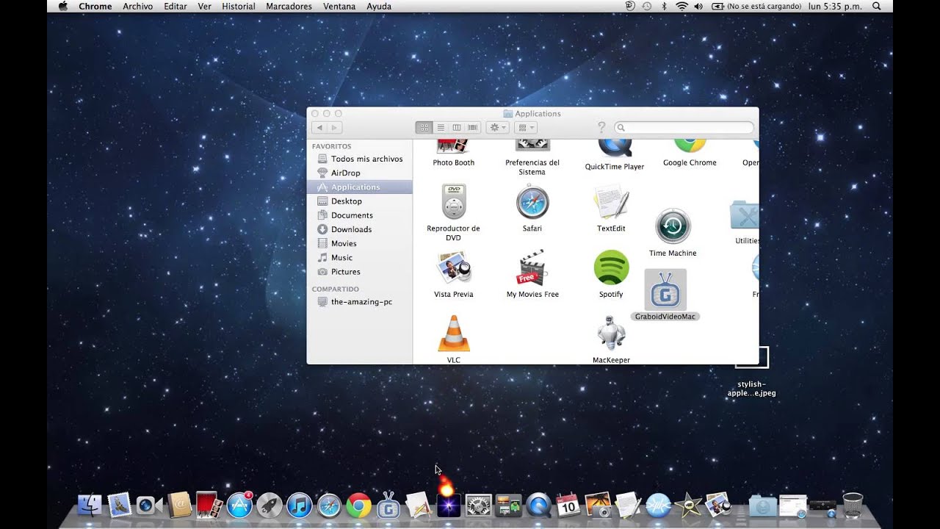Open Ventana menu

339,6
